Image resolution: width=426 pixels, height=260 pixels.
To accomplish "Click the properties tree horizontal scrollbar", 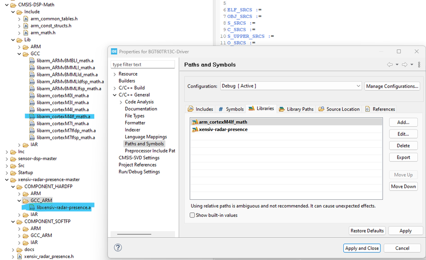I will [134, 234].
